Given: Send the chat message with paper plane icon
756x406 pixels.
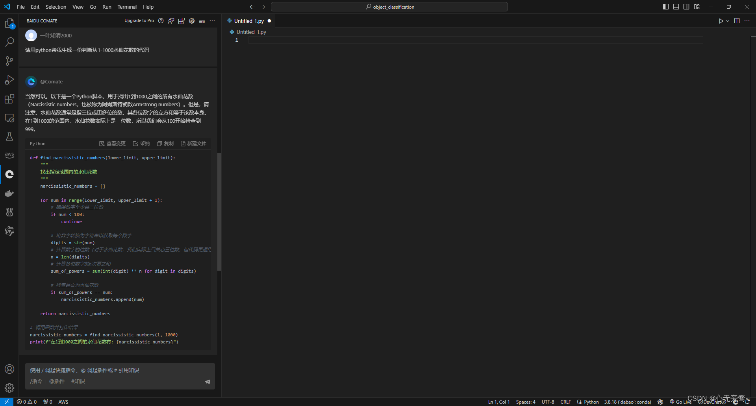Looking at the screenshot, I should 208,382.
